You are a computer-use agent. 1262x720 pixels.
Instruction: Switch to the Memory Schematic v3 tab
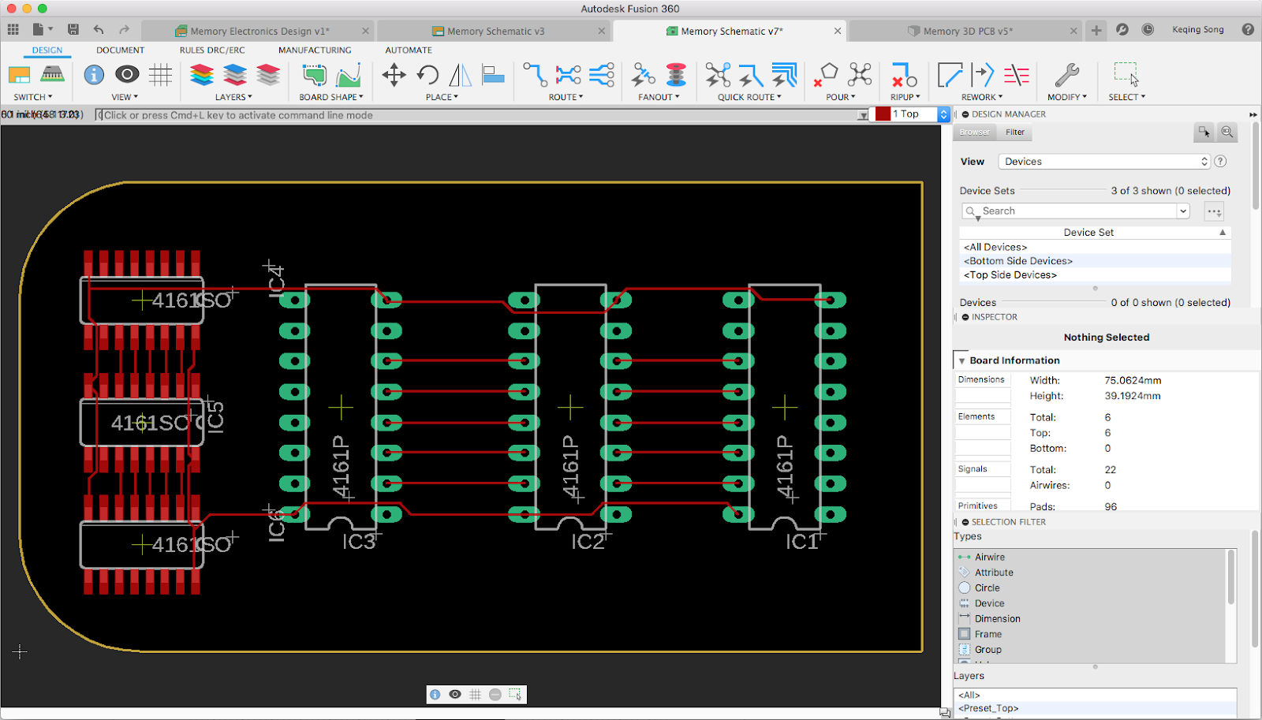pyautogui.click(x=495, y=32)
